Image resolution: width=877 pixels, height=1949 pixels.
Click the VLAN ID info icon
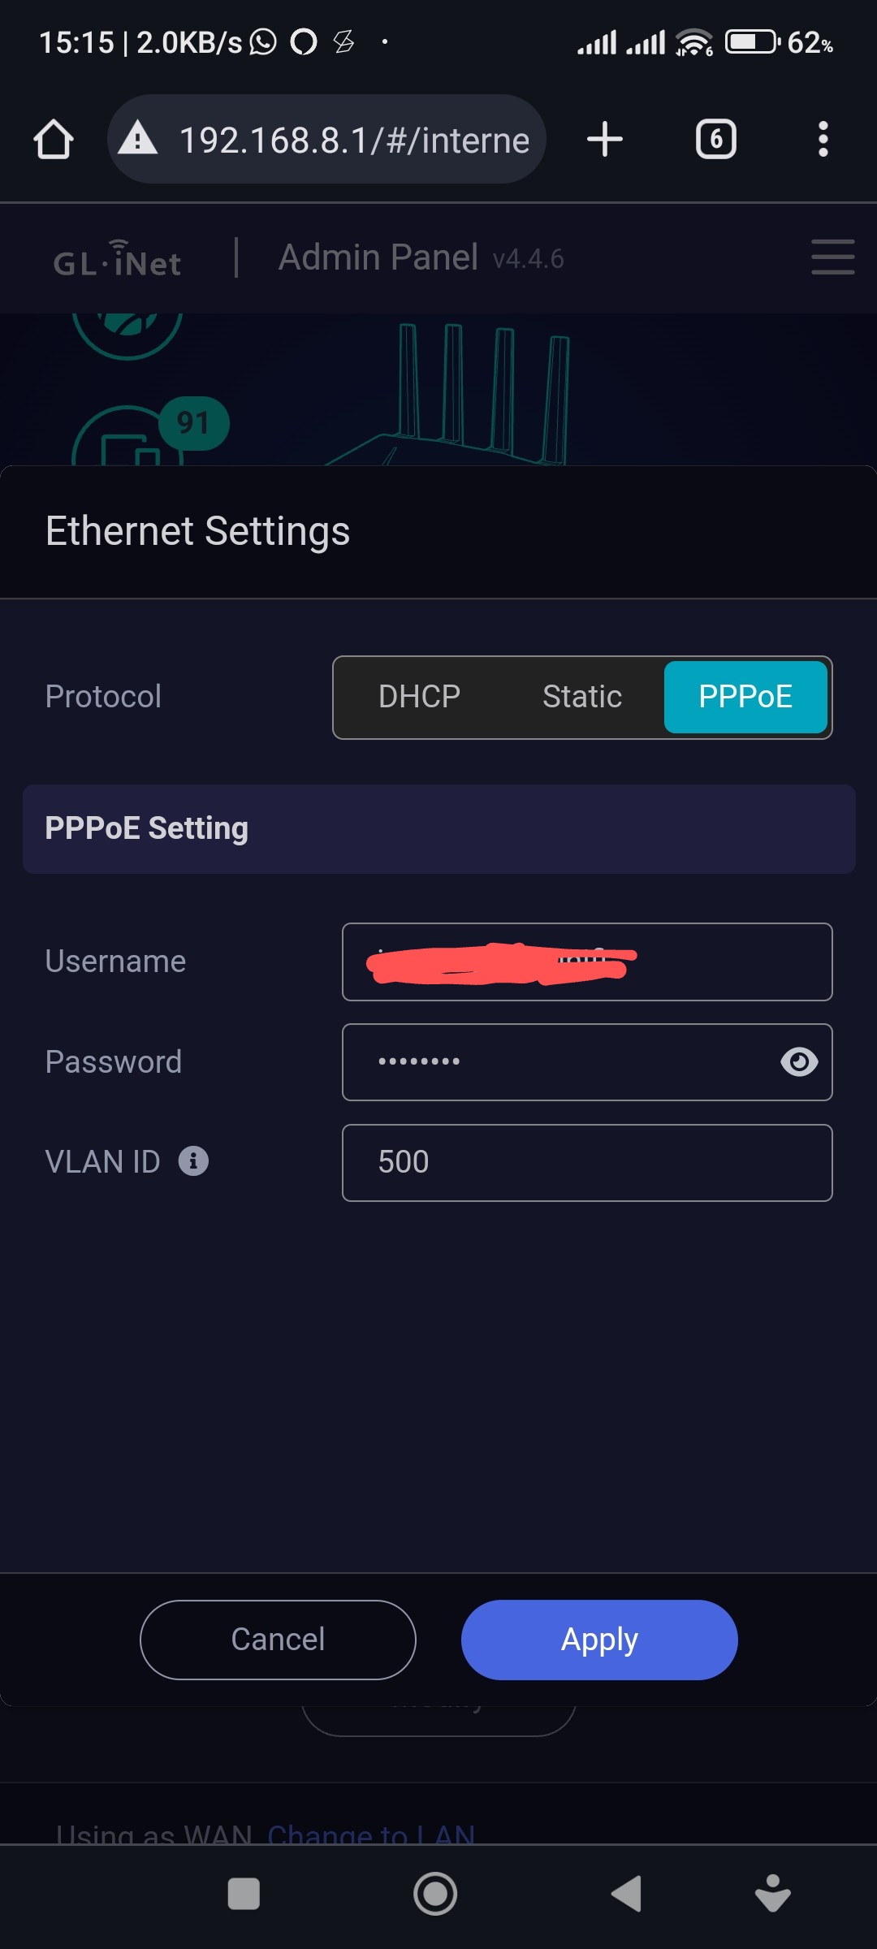(193, 1161)
